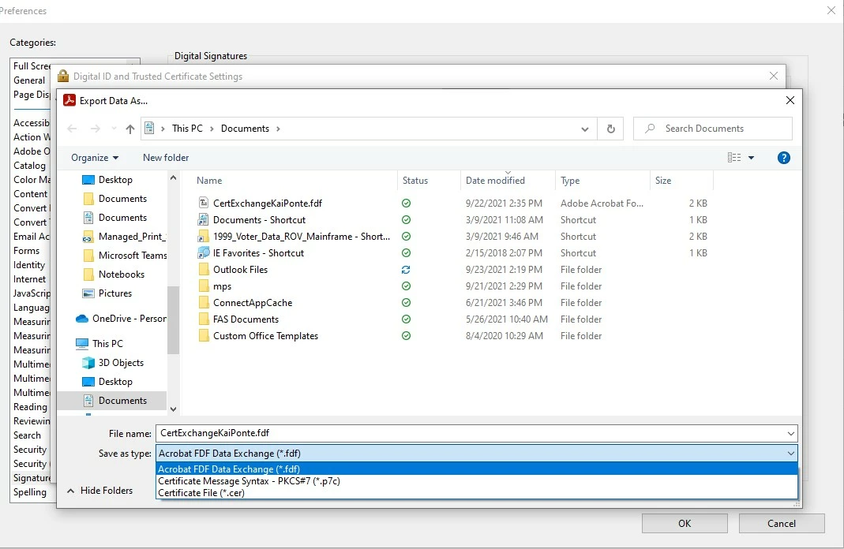844x549 pixels.
Task: Select CertExchangeKaiPonte.fdf file
Action: tap(268, 204)
